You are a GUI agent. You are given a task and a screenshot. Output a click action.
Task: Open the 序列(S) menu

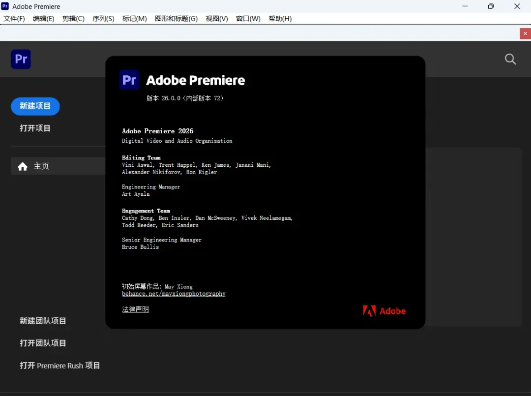(103, 19)
